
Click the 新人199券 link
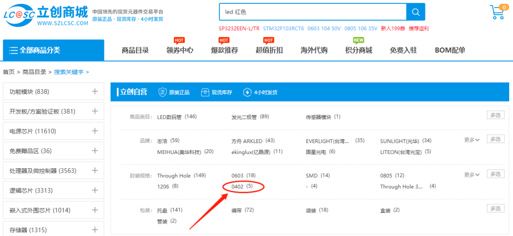393,28
